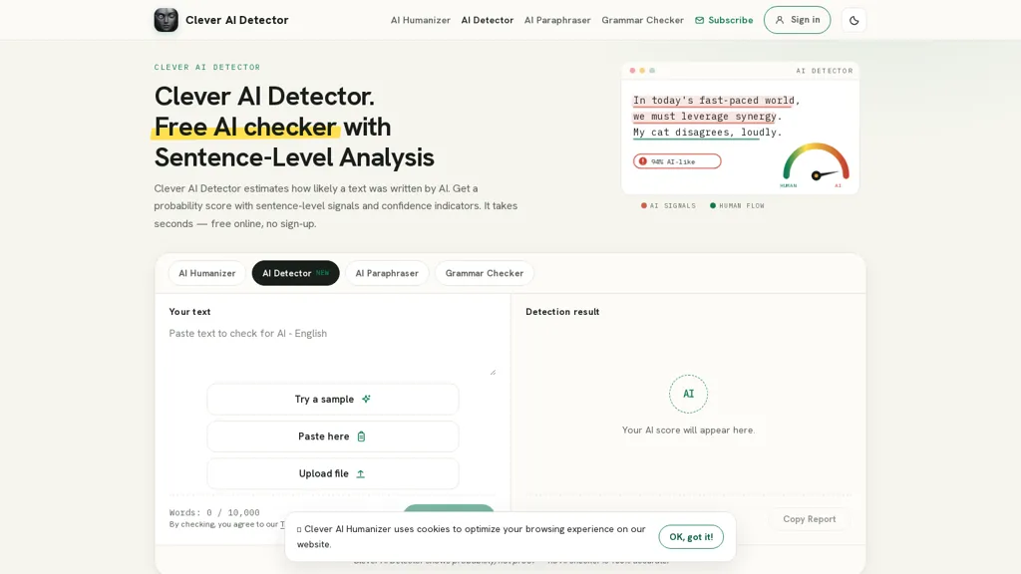Switch to the Grammar Checker tool tab
Viewport: 1021px width, 574px height.
click(485, 273)
